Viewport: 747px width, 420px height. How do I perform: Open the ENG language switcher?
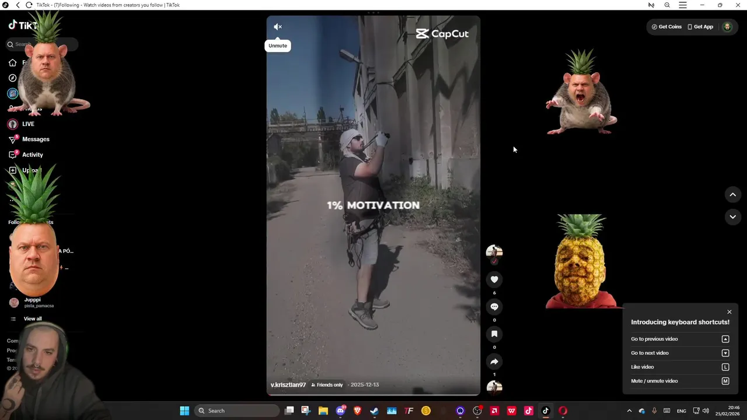pyautogui.click(x=682, y=411)
